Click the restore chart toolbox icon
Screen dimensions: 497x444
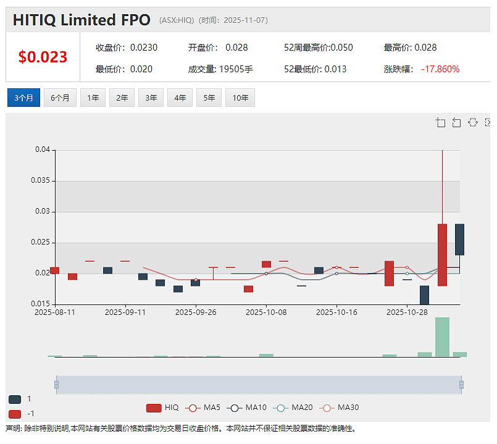pos(472,122)
